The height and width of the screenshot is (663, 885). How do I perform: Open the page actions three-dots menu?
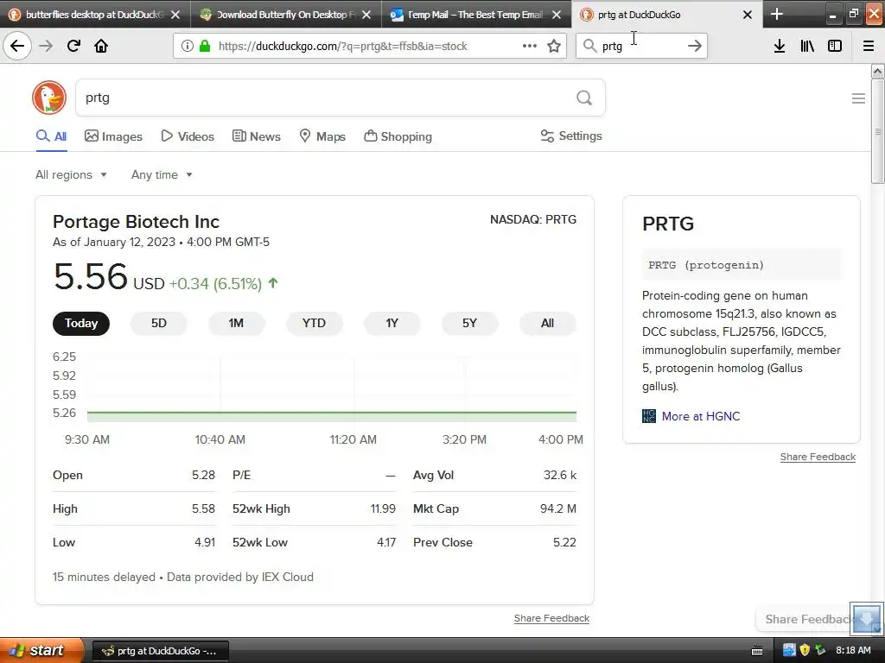530,46
